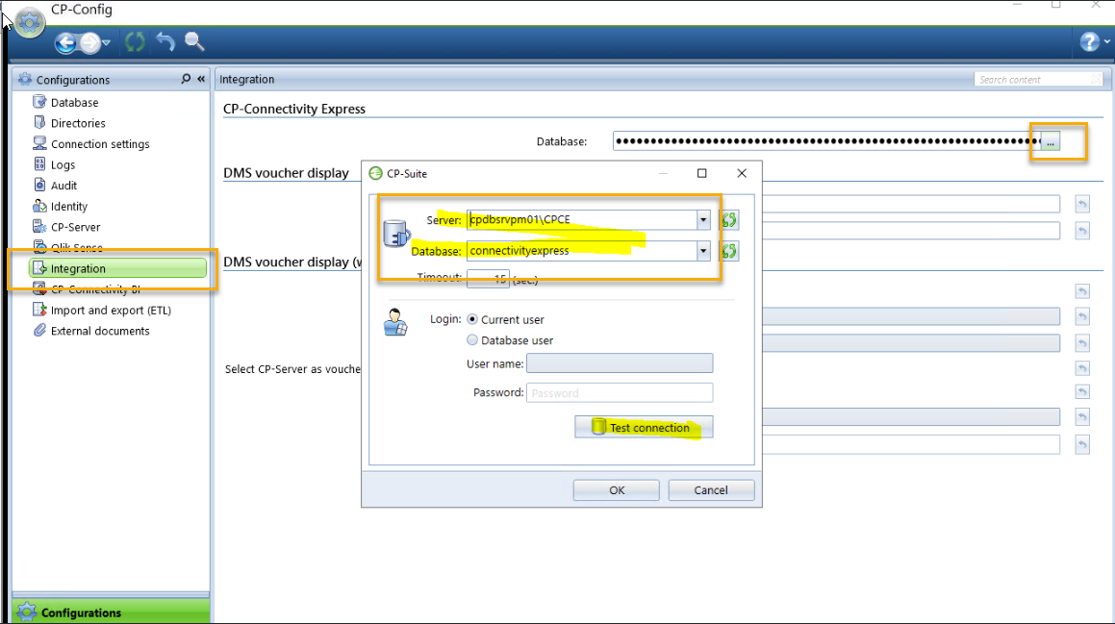Screen dimensions: 1115x624
Task: Refresh the Database list icon
Action: 729,251
